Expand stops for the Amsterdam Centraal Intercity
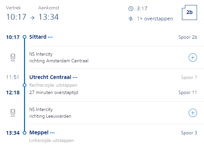Viewport: 204px width, 148px height. tap(193, 58)
